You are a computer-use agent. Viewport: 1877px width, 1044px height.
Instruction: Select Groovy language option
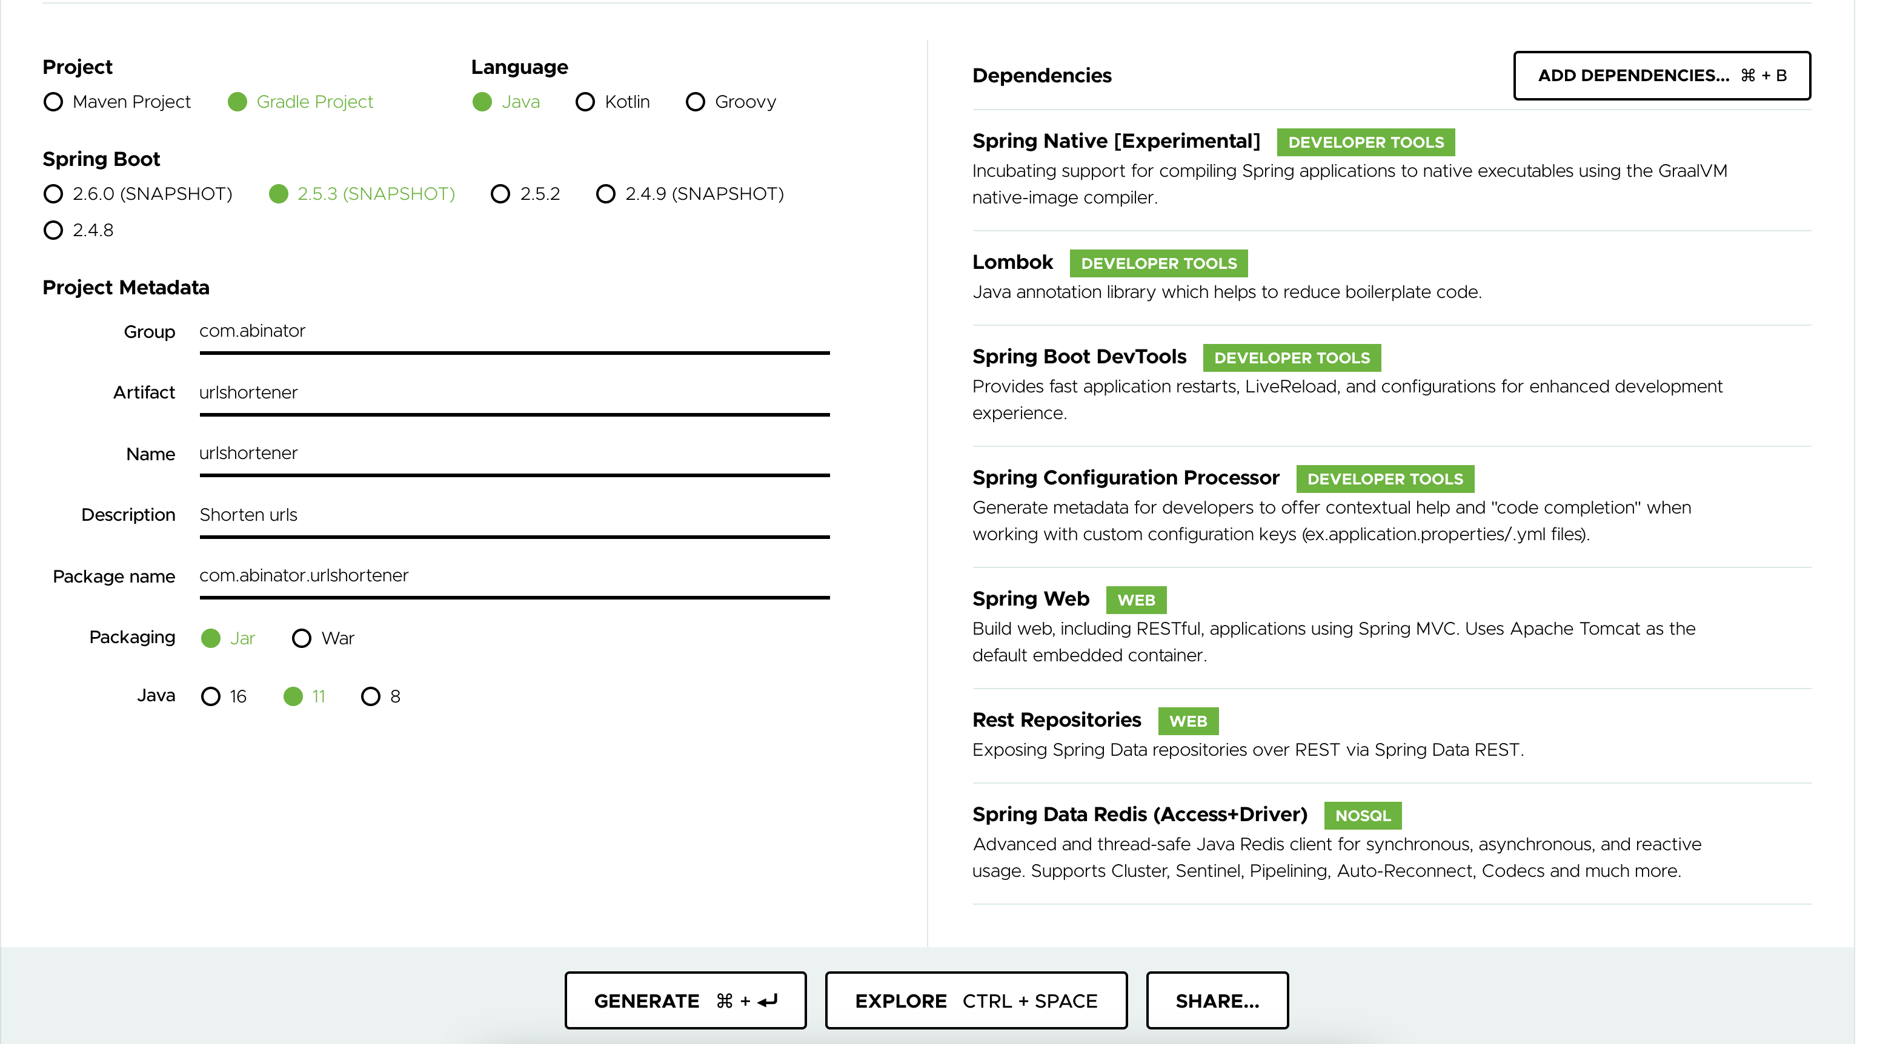pos(695,102)
